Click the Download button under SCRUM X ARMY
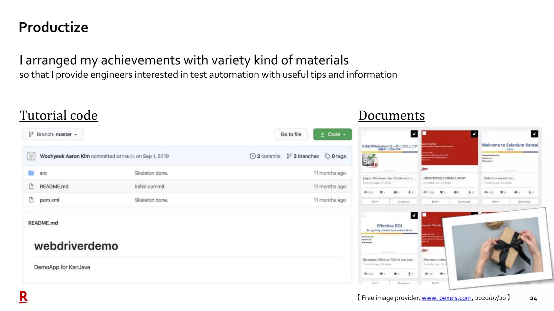 [464, 202]
